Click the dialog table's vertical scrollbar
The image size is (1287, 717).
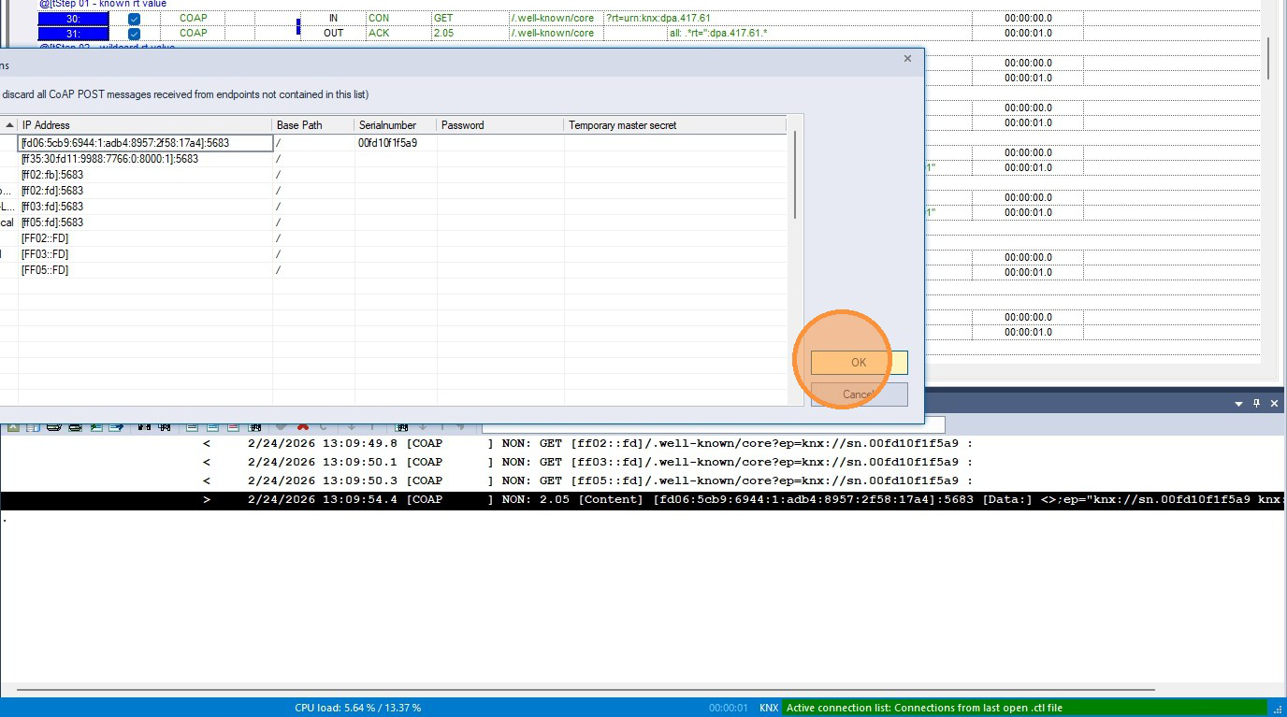[796, 175]
